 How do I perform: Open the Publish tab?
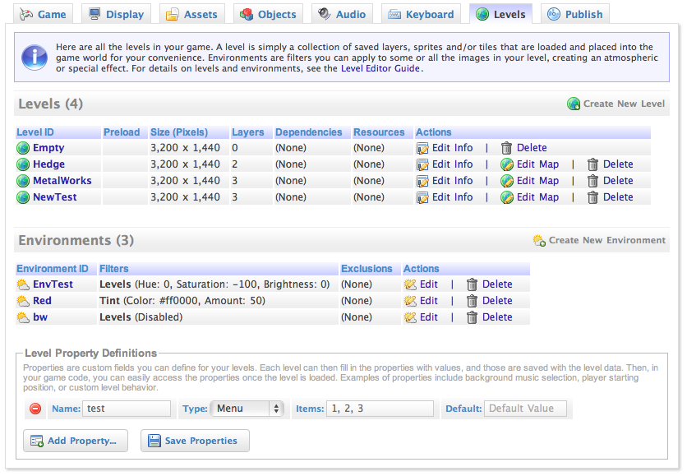click(x=574, y=14)
